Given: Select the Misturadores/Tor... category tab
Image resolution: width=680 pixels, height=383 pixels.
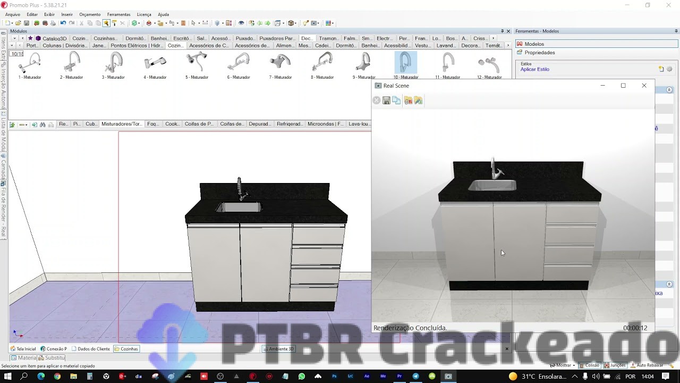Looking at the screenshot, I should 122,124.
